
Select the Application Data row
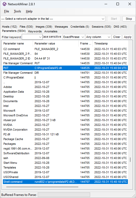pyautogui.click(x=65, y=92)
